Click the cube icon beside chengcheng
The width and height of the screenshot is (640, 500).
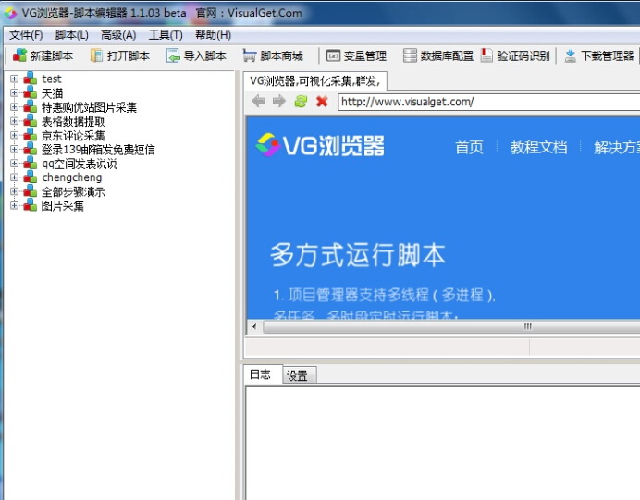[30, 177]
